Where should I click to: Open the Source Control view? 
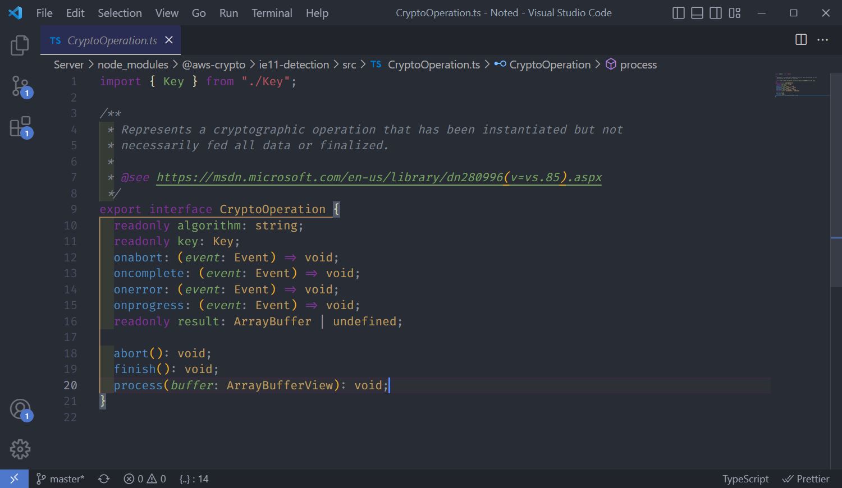pyautogui.click(x=20, y=87)
